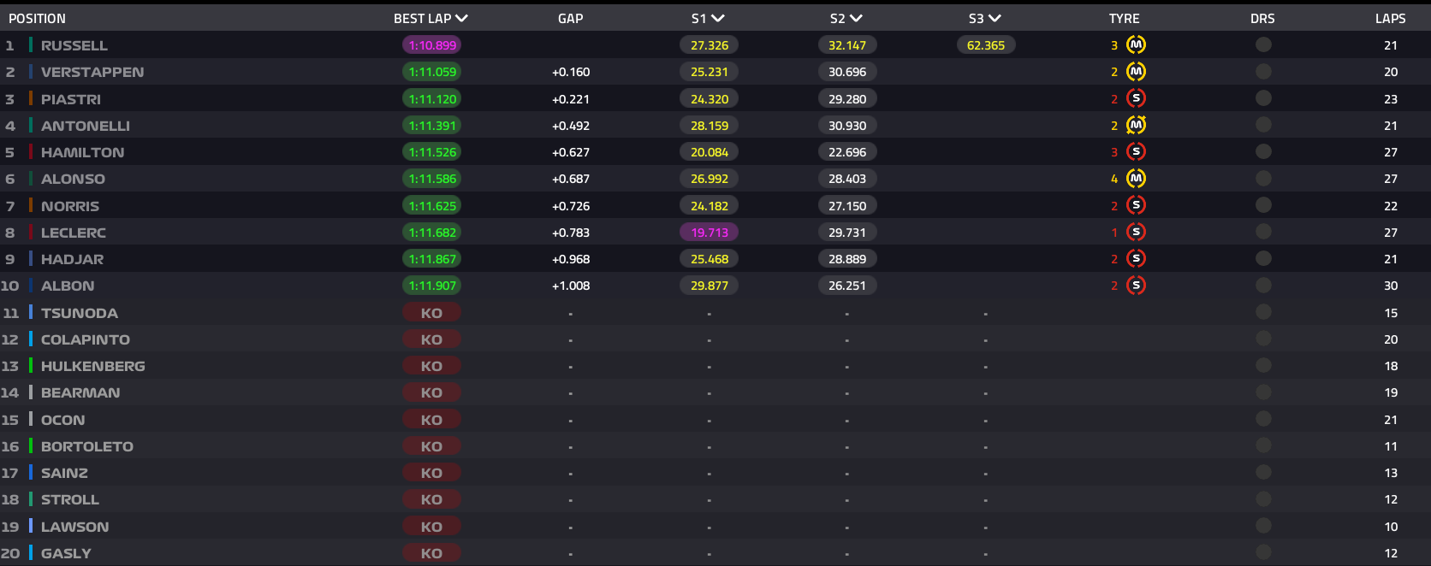Click Russell's purple 1:10.899 best lap
This screenshot has width=1431, height=566.
coord(432,45)
